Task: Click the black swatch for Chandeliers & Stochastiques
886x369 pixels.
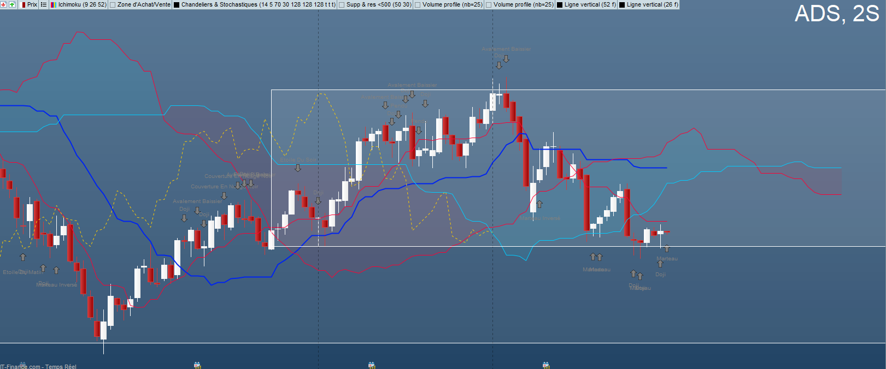Action: (x=177, y=4)
